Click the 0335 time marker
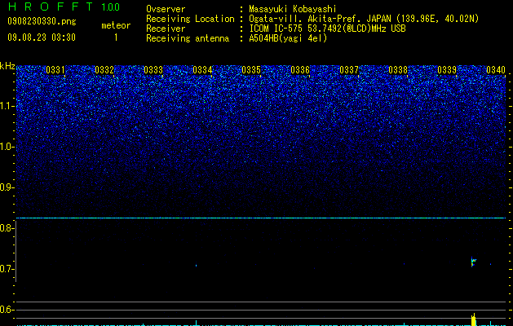 (x=251, y=70)
